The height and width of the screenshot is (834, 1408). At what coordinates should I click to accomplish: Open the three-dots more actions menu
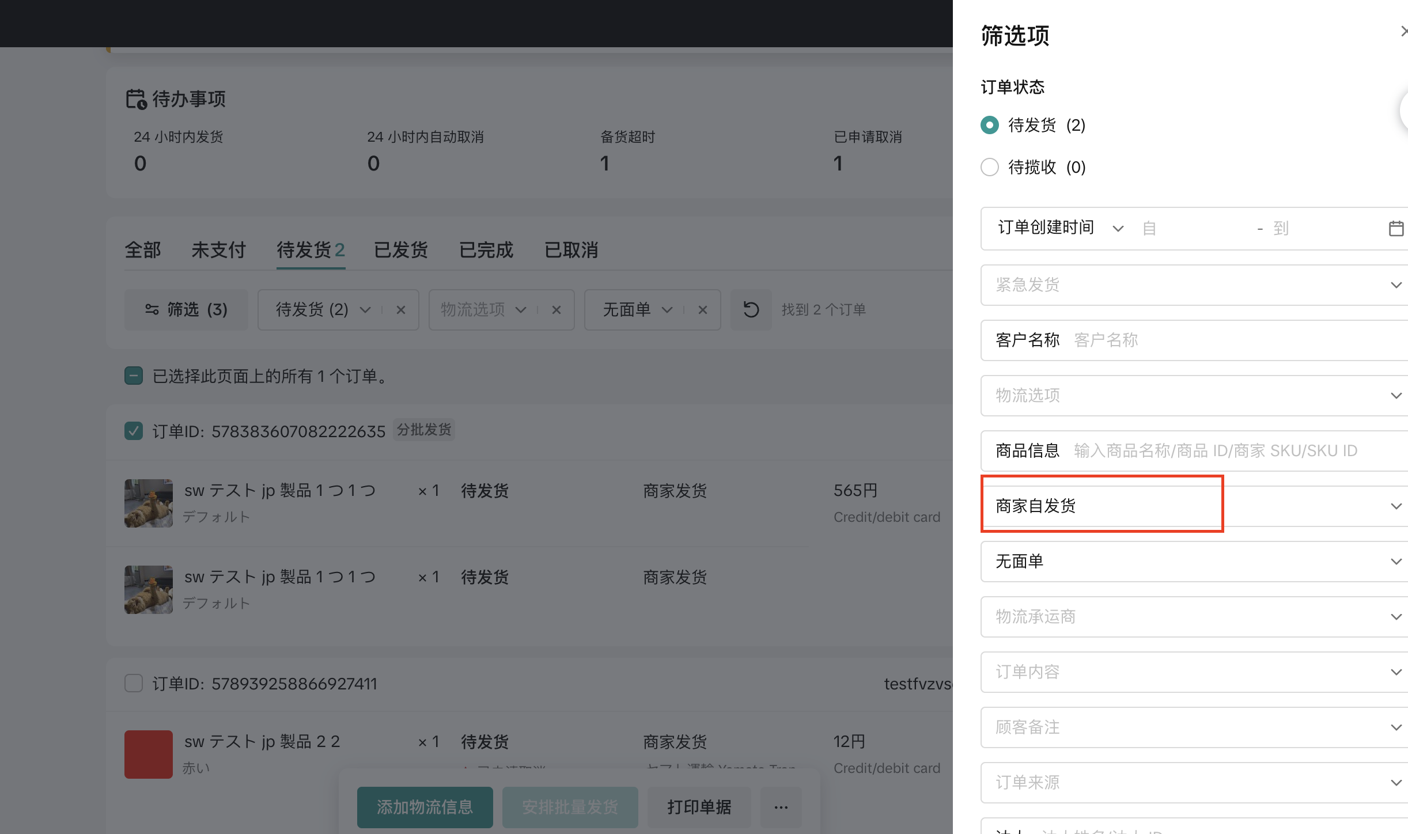tap(781, 808)
